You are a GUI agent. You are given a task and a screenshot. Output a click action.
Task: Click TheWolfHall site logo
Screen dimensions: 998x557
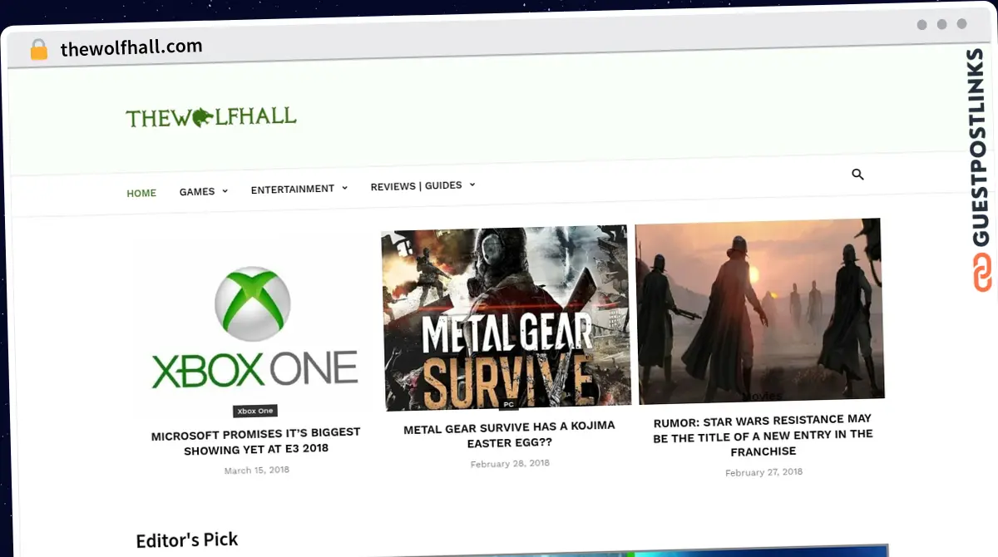(211, 117)
